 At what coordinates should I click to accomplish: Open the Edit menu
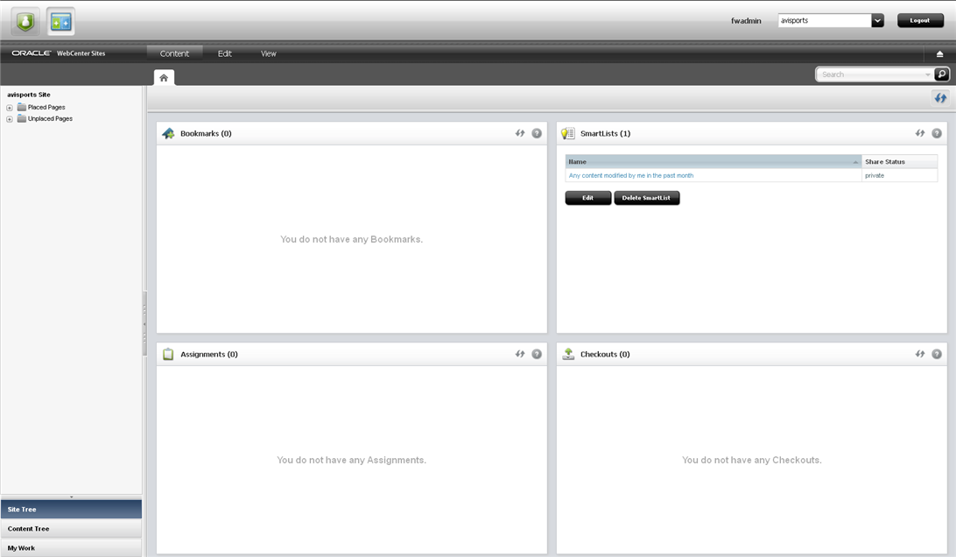point(224,53)
